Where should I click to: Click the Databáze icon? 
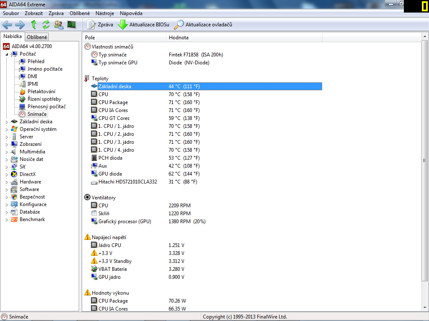(x=14, y=212)
